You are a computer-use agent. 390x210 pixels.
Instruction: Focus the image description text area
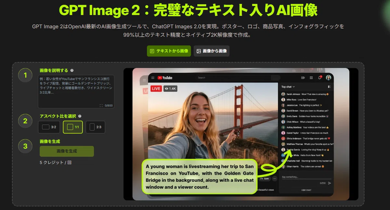coord(76,92)
